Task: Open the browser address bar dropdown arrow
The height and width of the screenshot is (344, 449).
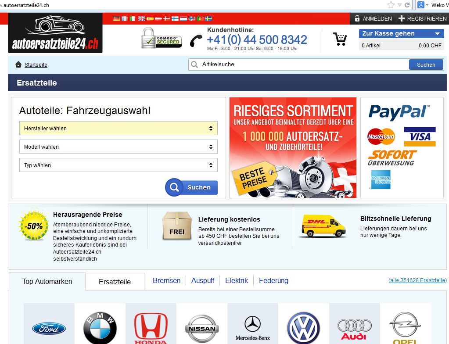Action: pyautogui.click(x=399, y=5)
